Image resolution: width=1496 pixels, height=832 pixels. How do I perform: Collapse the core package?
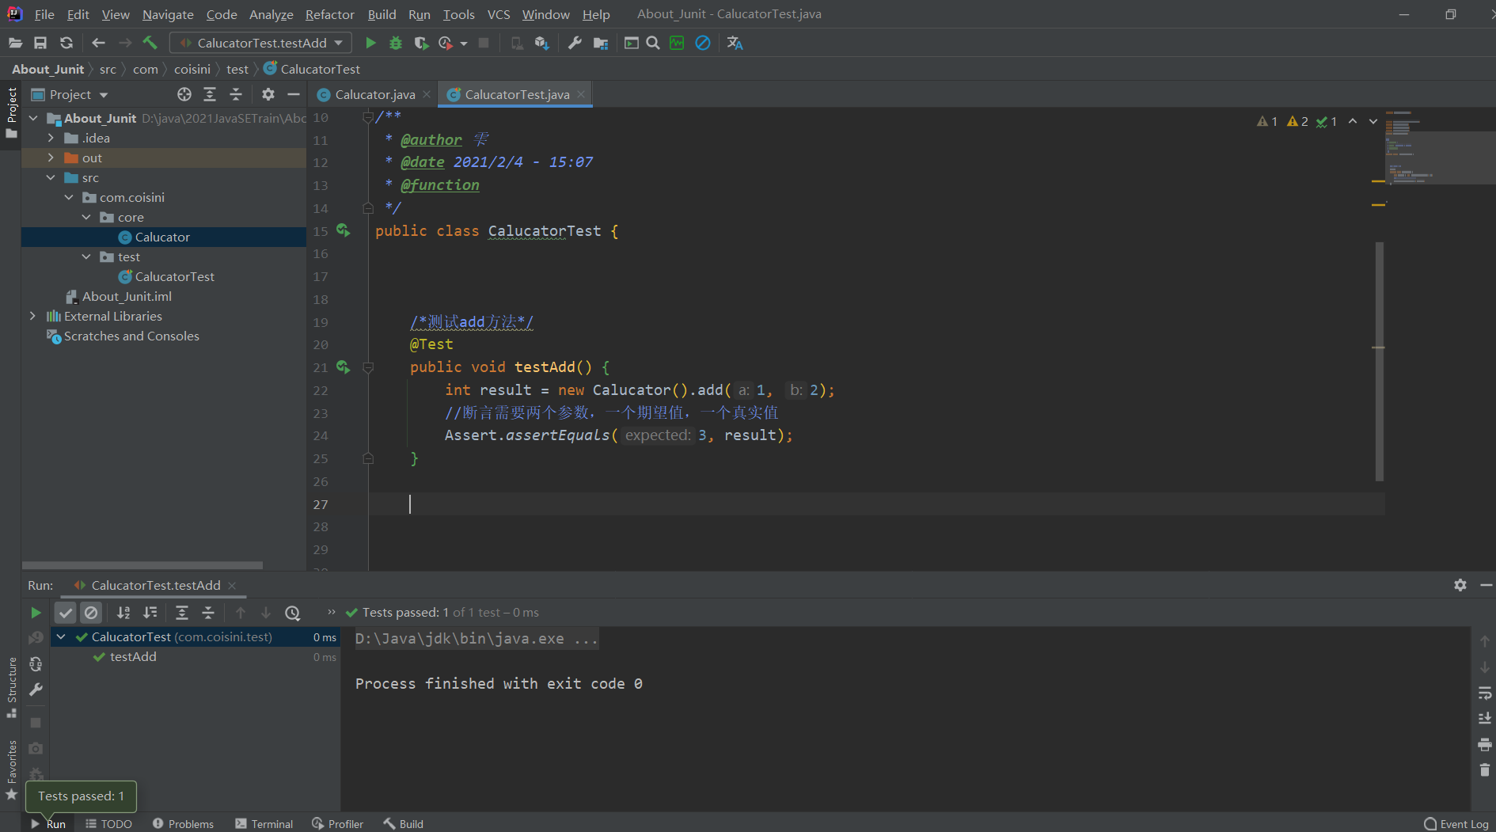tap(86, 217)
